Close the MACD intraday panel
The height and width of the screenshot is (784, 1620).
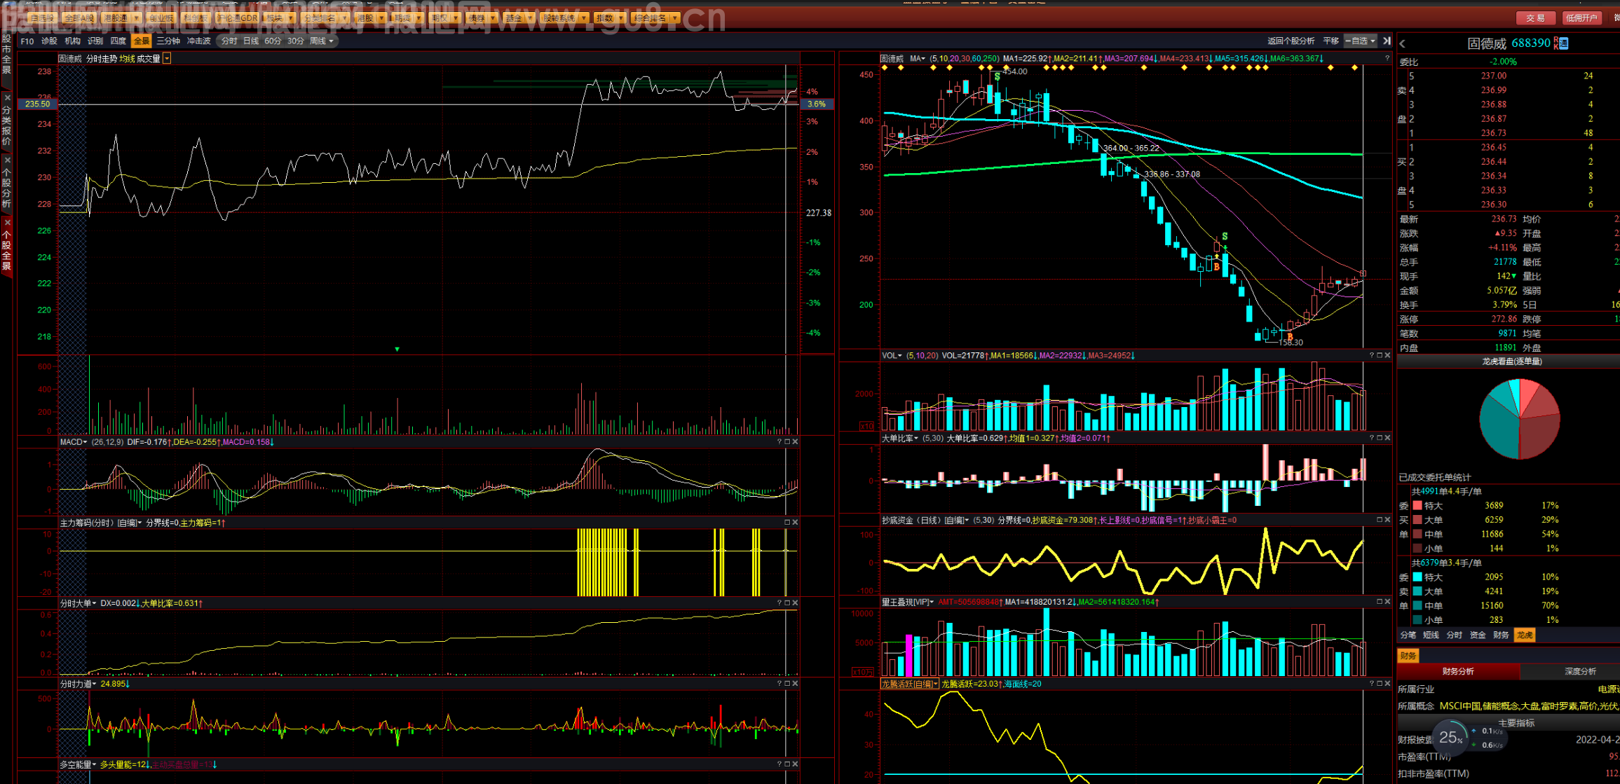click(795, 442)
